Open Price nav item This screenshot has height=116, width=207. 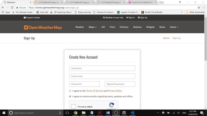(x=112, y=27)
